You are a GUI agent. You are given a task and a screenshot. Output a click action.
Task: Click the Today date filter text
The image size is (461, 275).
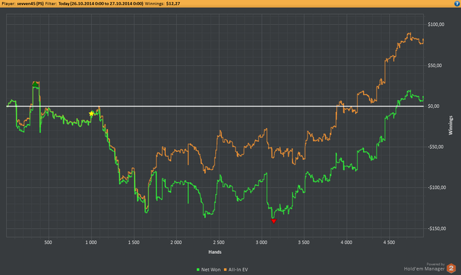(101, 3)
